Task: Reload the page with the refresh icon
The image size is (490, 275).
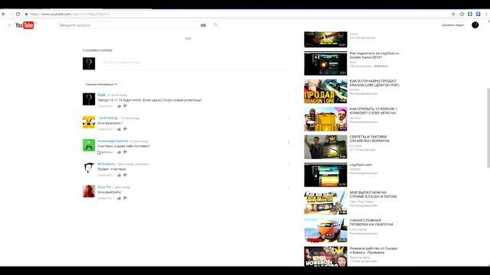Action: point(18,14)
